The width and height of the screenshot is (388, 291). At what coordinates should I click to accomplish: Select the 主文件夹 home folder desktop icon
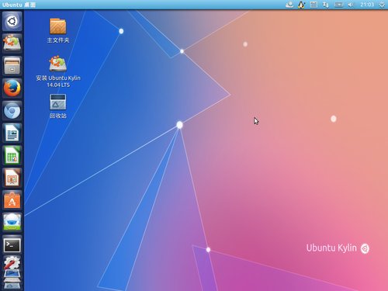tap(58, 30)
